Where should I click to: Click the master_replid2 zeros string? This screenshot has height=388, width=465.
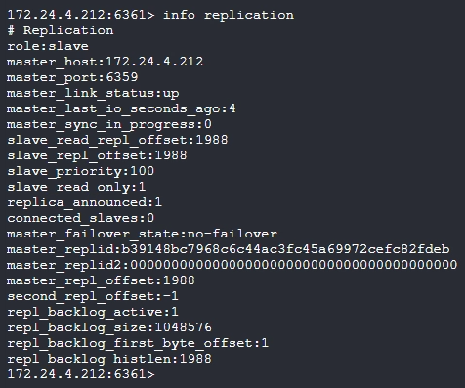coord(294,265)
